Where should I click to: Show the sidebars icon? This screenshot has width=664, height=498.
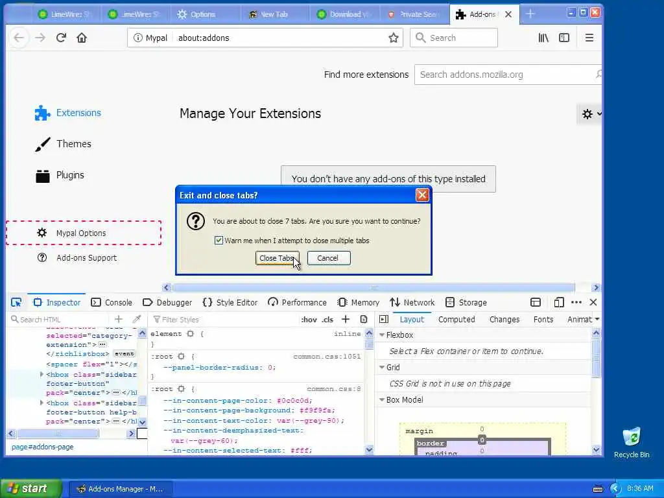(x=564, y=38)
